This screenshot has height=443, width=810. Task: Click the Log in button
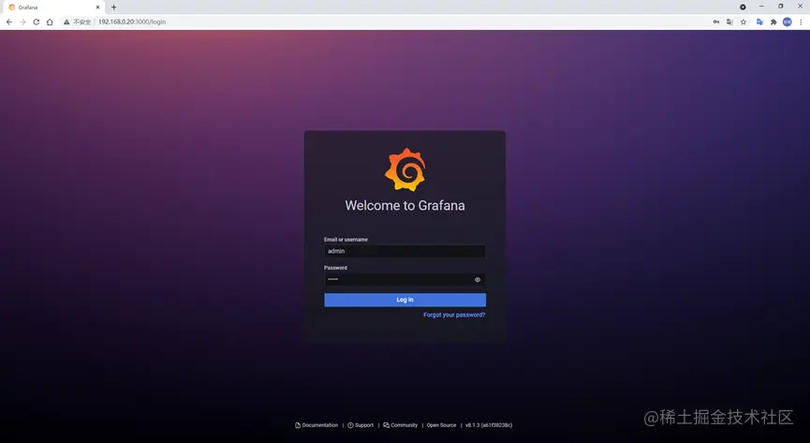click(x=405, y=300)
